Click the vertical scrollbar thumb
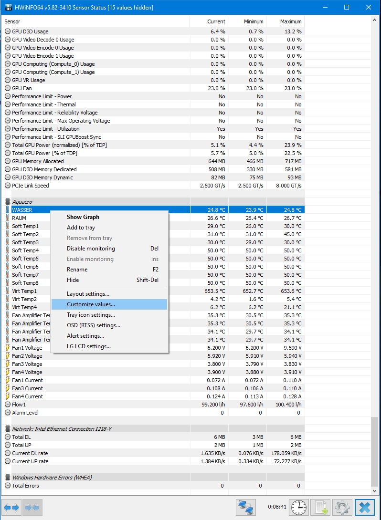381x520 pixels. [x=375, y=452]
